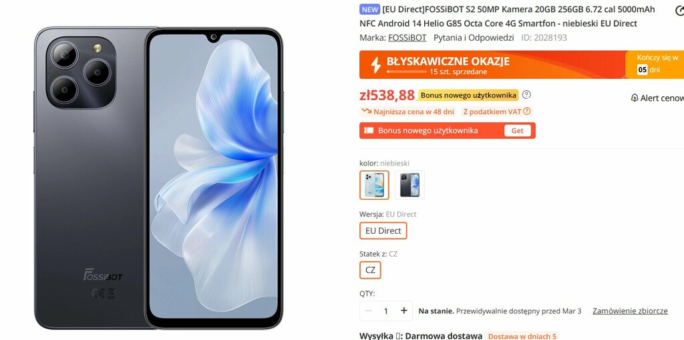
Task: Open the FOSSiBOT brand link
Action: (x=407, y=37)
